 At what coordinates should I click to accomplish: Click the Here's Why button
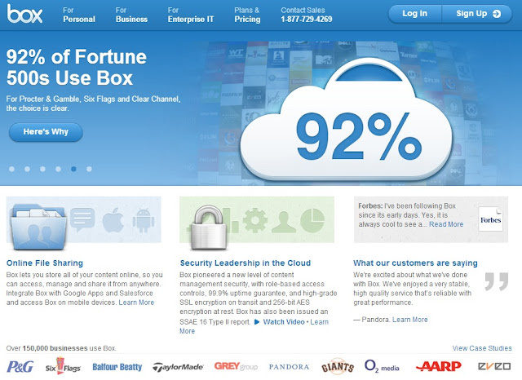click(x=46, y=132)
